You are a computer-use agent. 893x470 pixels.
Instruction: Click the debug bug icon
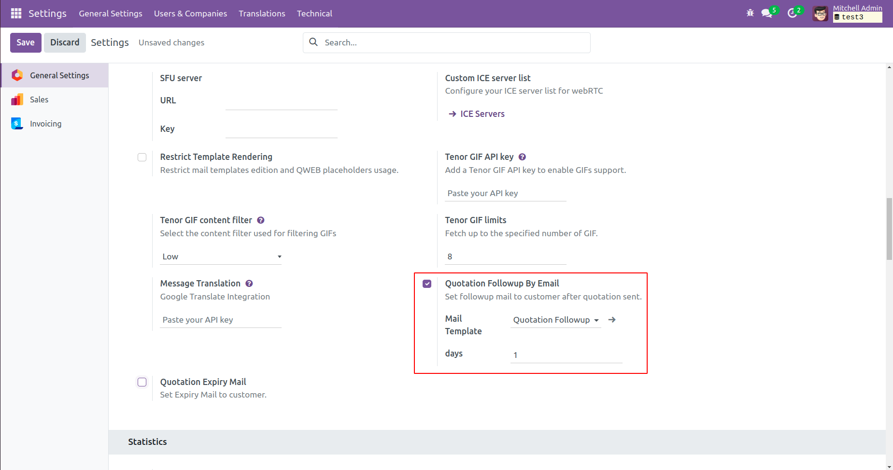click(750, 13)
